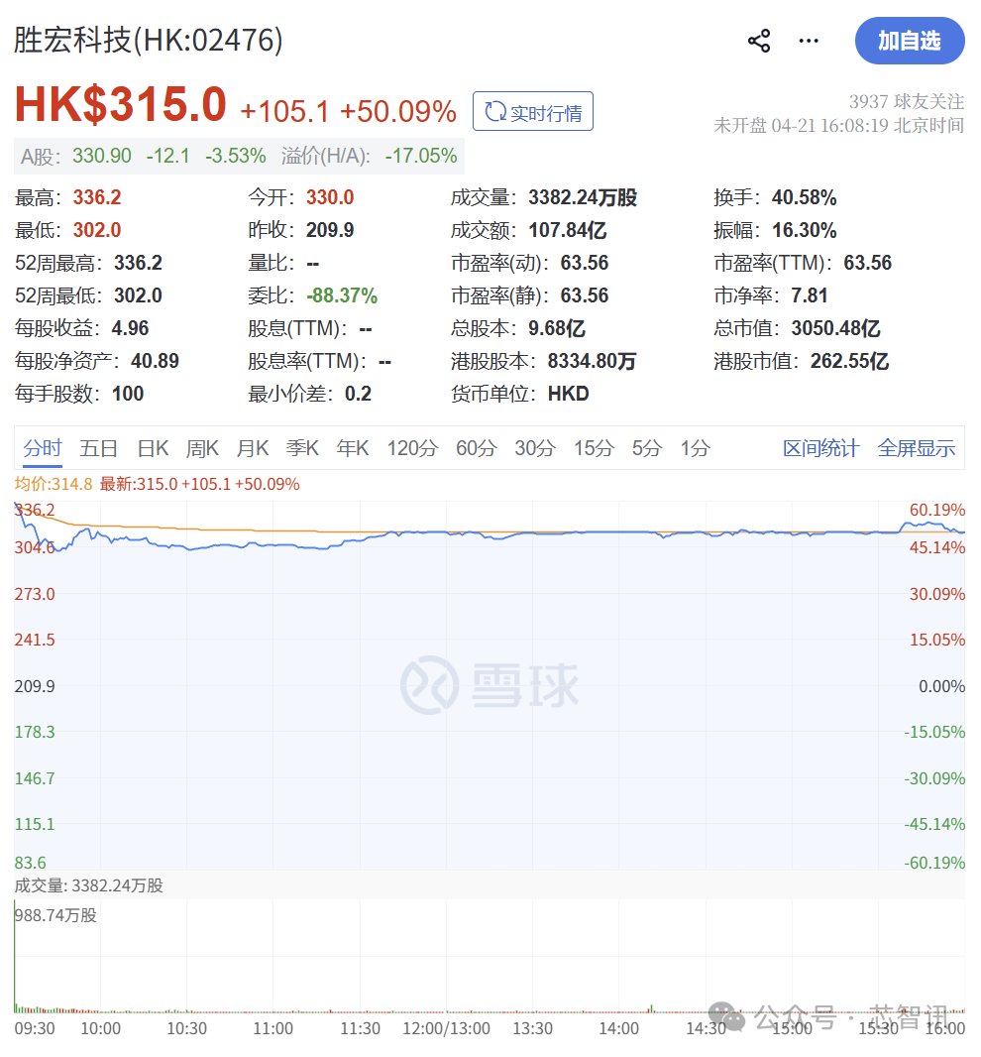Image resolution: width=981 pixels, height=1057 pixels.
Task: Open the three-dot more options menu
Action: click(809, 41)
